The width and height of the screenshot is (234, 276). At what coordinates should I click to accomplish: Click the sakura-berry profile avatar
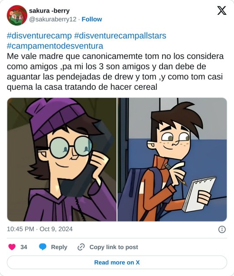17,15
